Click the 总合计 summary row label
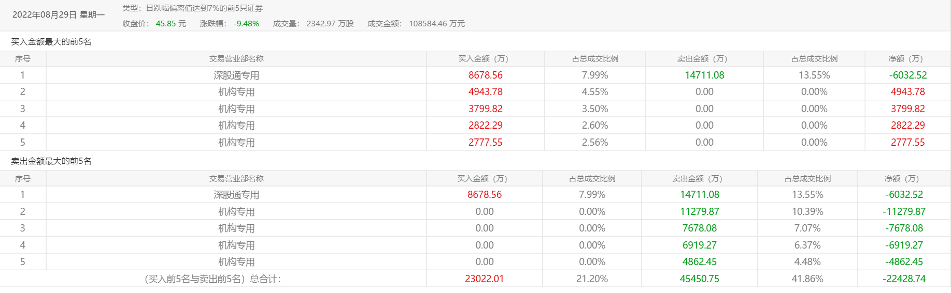This screenshot has height=293, width=951. click(x=213, y=279)
